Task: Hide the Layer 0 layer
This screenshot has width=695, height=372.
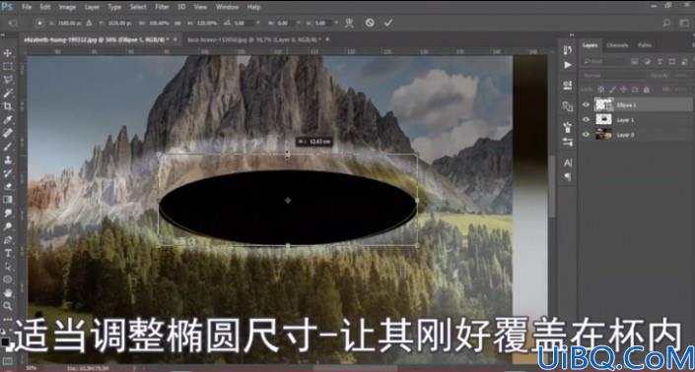Action: [586, 135]
